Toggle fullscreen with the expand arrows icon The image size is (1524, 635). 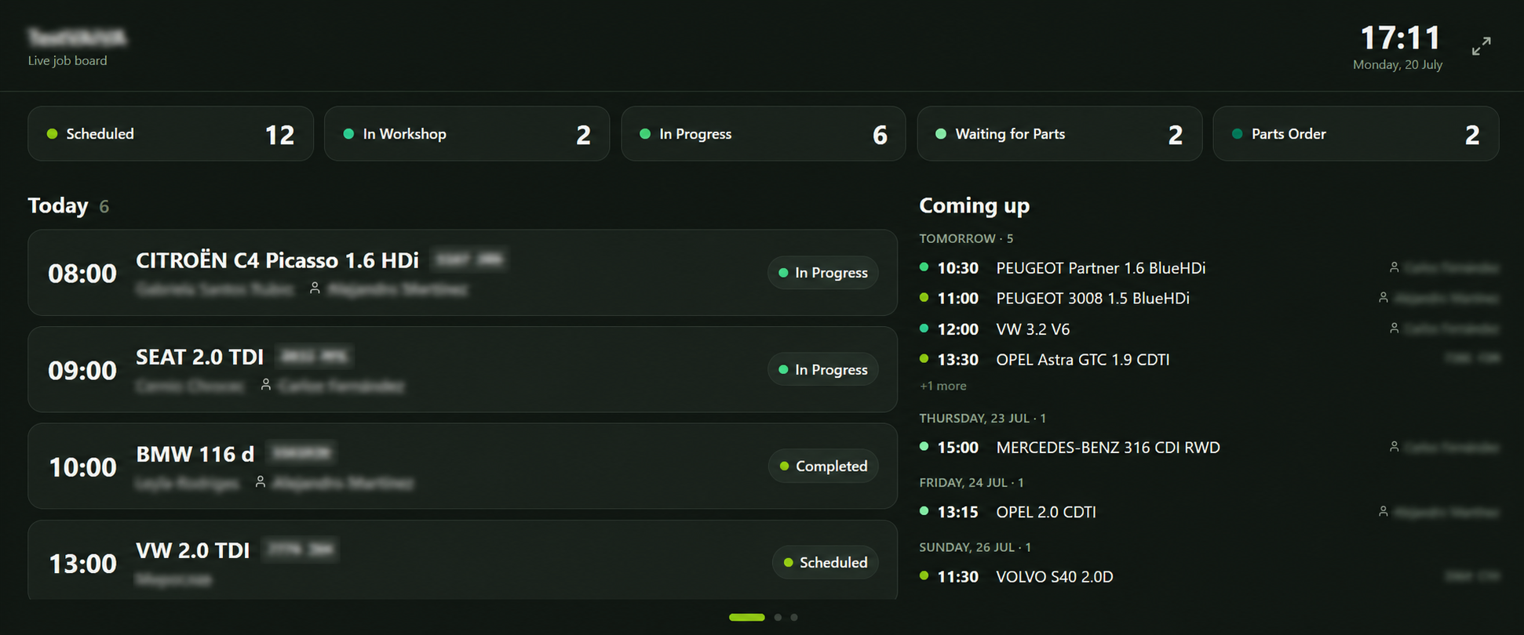click(1481, 46)
